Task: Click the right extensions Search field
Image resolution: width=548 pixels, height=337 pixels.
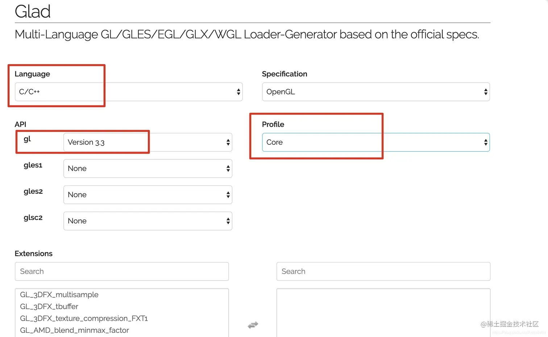Action: click(x=383, y=271)
